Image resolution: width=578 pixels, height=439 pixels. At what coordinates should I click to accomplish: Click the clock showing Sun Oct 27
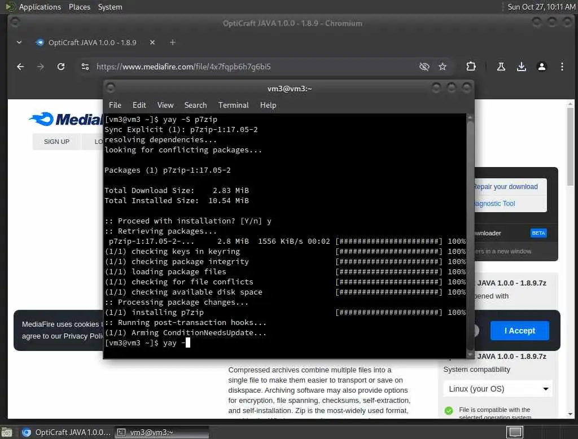541,7
